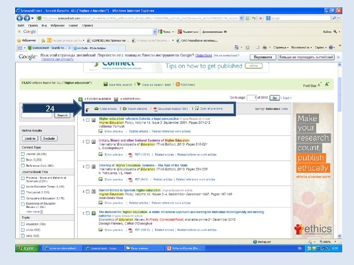Click the Save this search disk icon

point(105,84)
